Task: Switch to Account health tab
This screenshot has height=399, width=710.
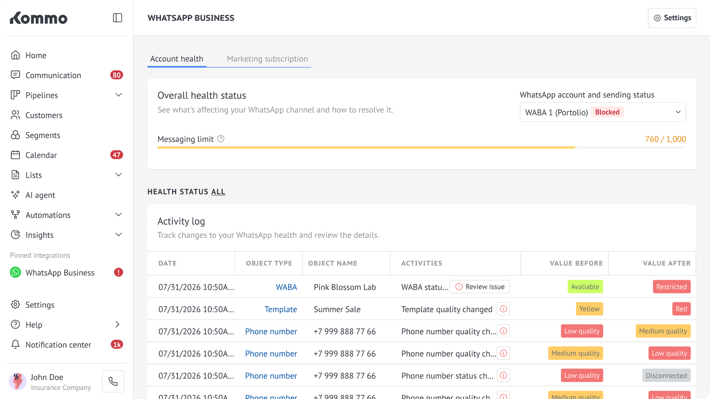Action: [x=177, y=59]
